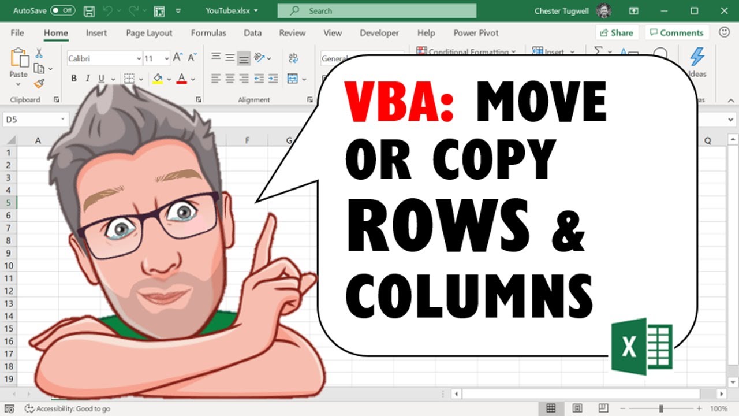Switch to the Data tab
The image size is (739, 416).
tap(252, 33)
